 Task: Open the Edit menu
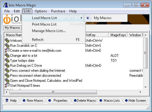point(17,11)
